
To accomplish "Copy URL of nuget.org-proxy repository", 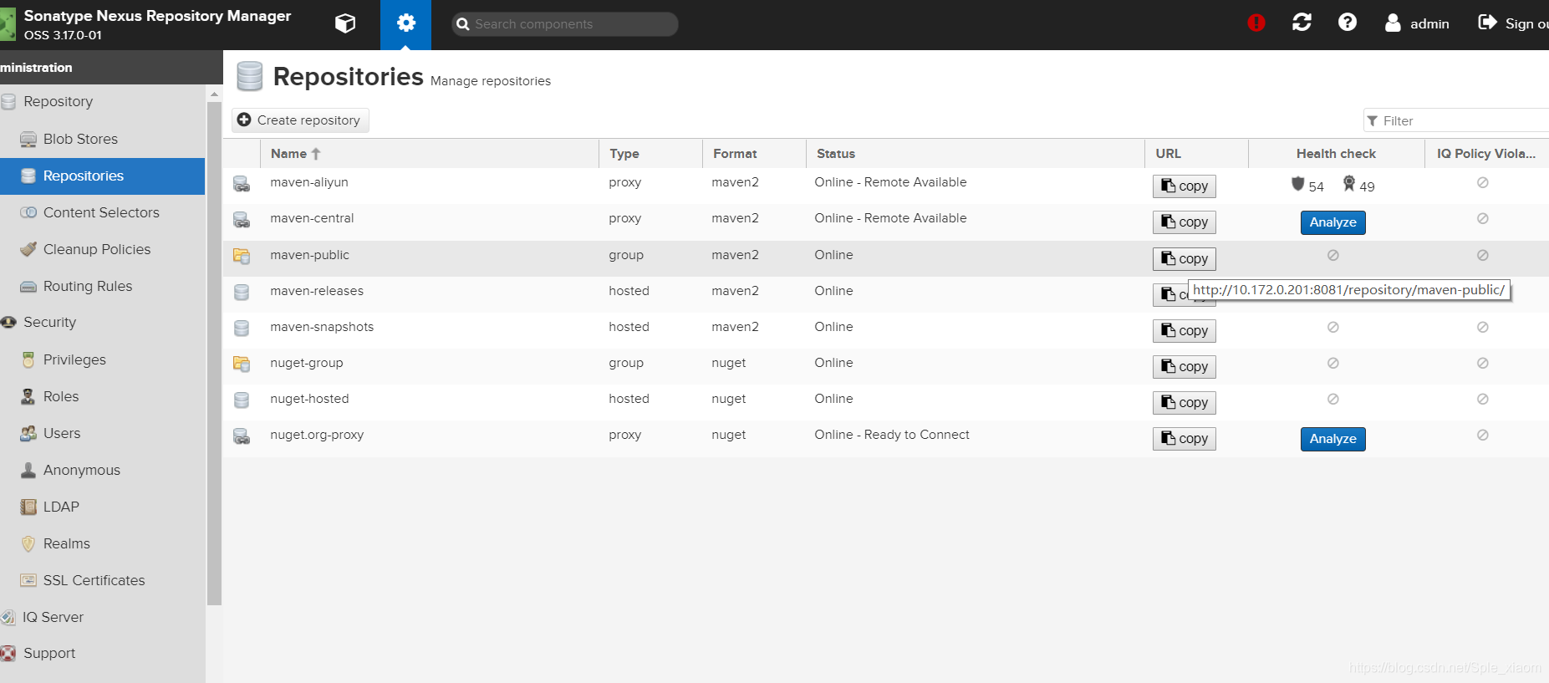I will point(1184,439).
